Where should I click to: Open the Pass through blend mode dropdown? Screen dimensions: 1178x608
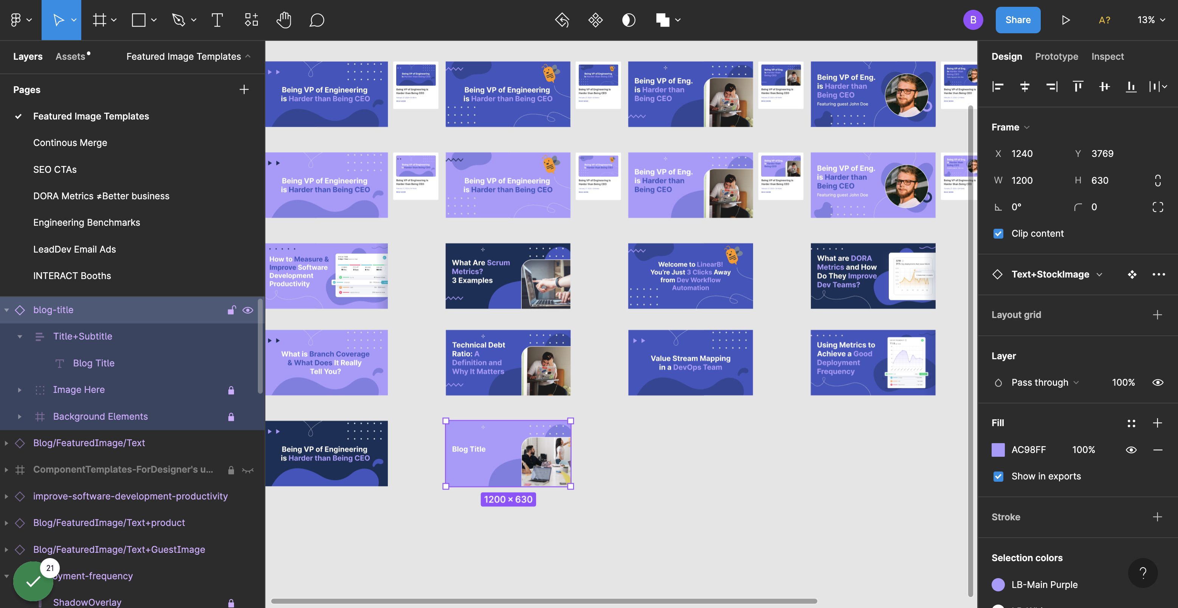(1045, 383)
